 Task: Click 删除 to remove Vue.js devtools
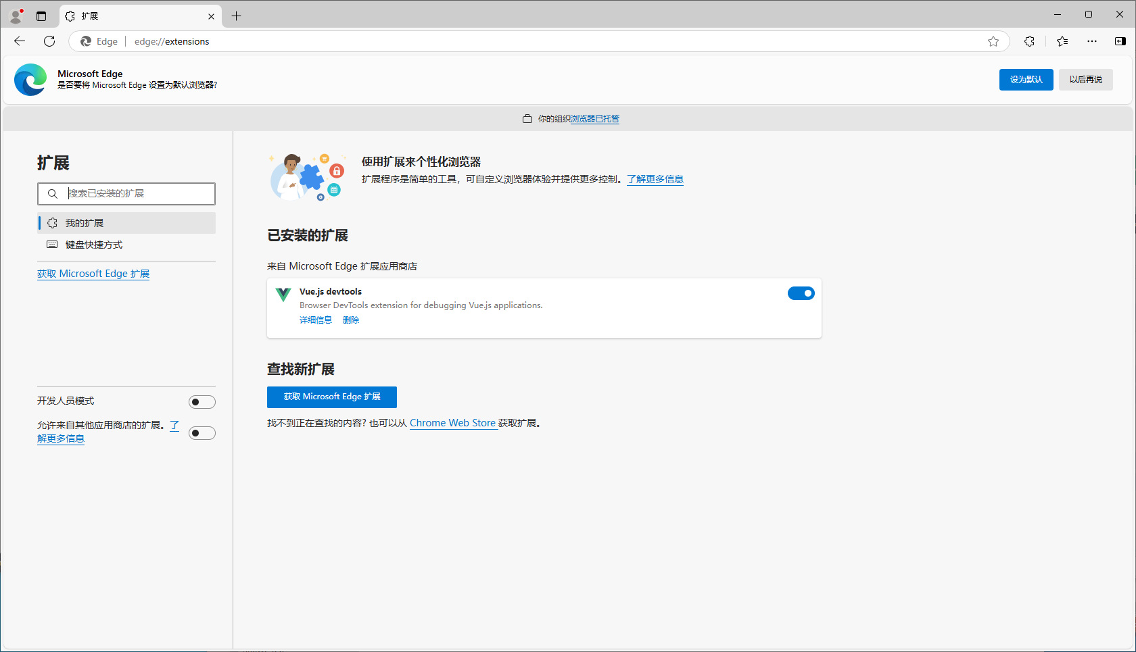351,320
